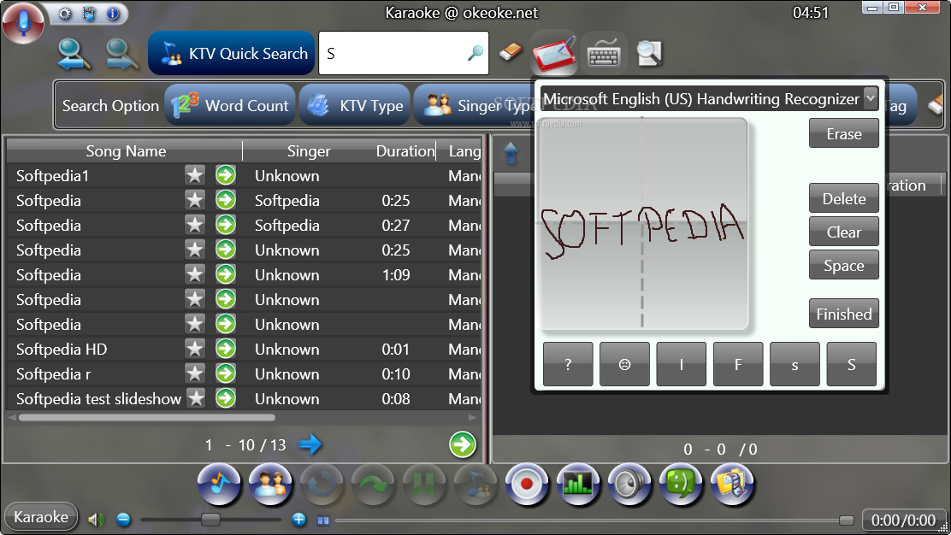Choose the 'I' recognition candidate
The image size is (951, 535).
[x=681, y=363]
